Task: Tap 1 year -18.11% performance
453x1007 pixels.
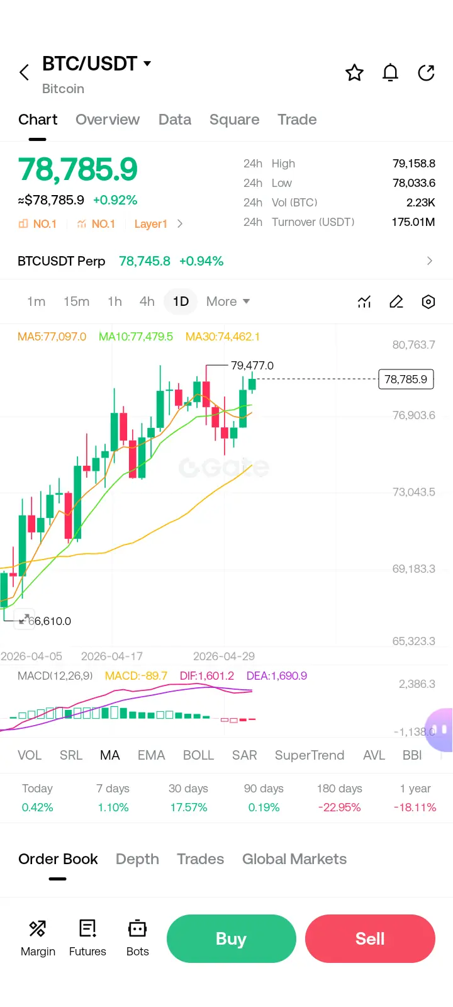Action: 415,798
